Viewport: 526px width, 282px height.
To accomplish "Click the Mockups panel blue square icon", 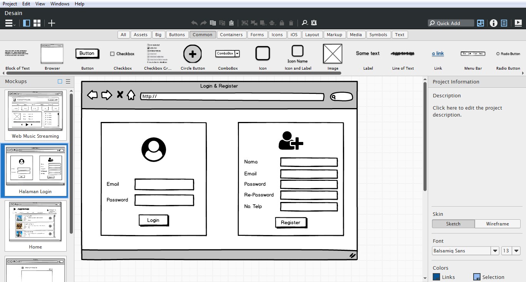I will coord(60,82).
